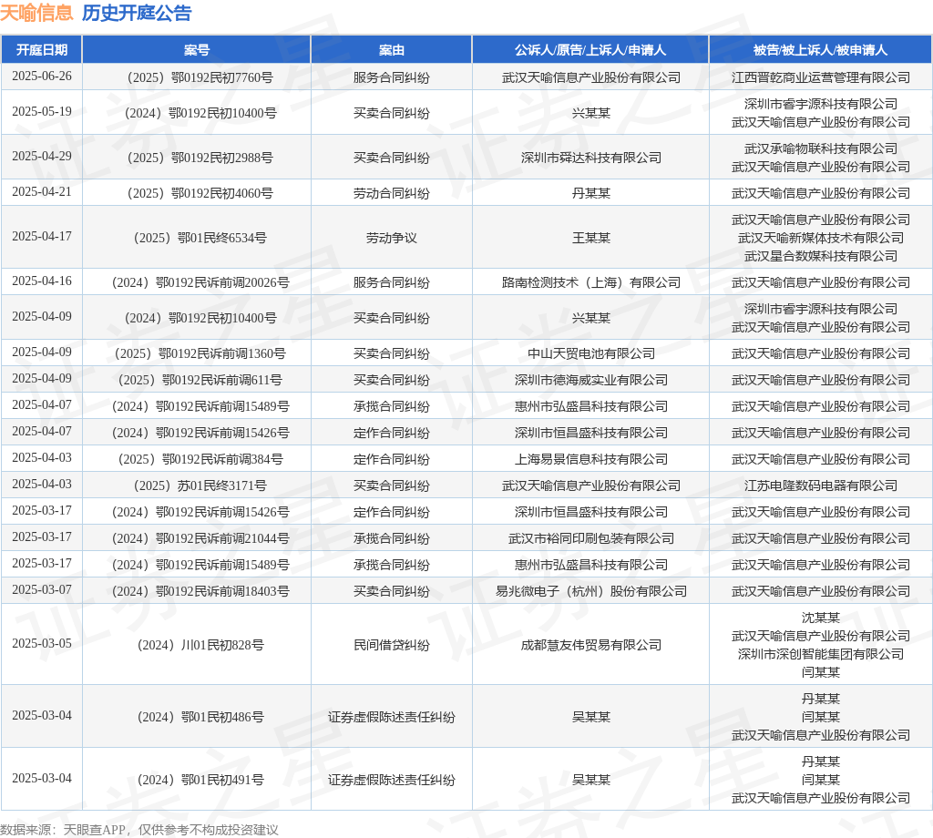Click the date 2025-06-26

tap(42, 77)
